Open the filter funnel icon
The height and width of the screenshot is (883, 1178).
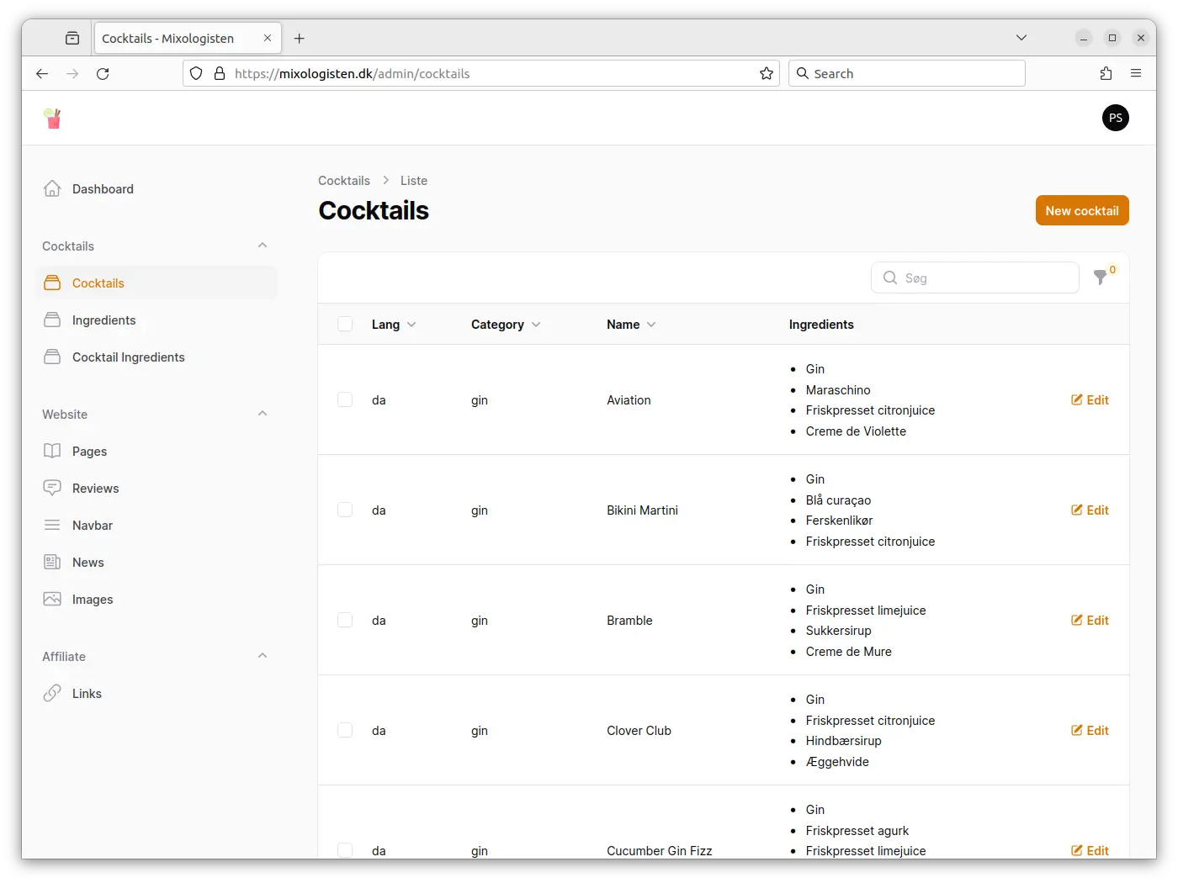point(1100,278)
